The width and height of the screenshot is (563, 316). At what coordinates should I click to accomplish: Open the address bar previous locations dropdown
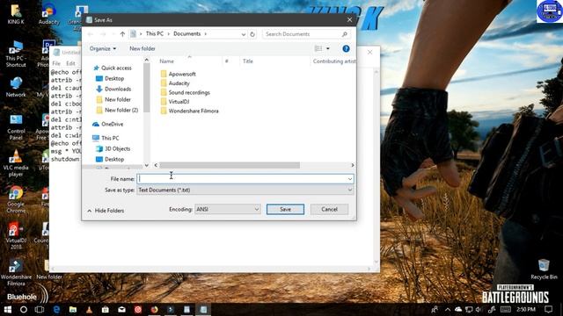[244, 34]
